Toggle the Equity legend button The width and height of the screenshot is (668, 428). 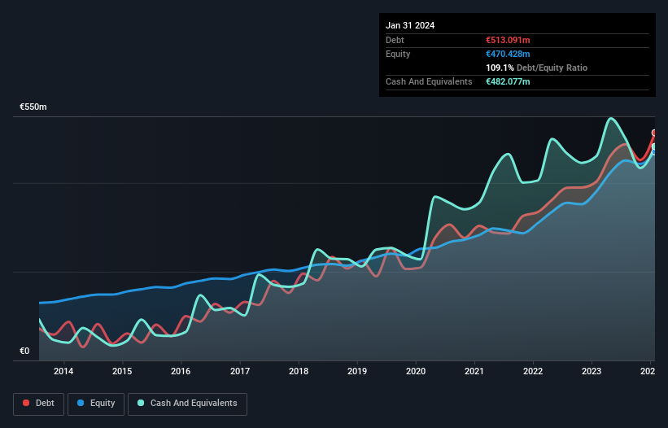(x=96, y=404)
